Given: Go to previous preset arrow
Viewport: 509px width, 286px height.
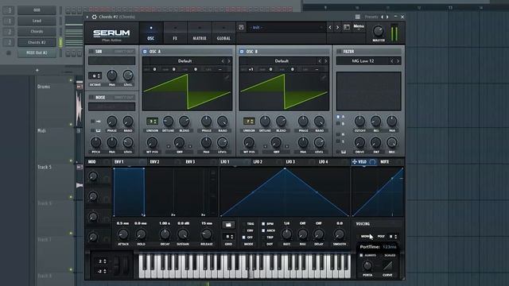Looking at the screenshot, I should point(330,28).
